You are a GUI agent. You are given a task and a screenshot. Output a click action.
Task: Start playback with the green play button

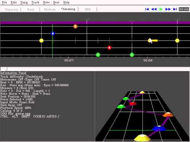point(161,9)
